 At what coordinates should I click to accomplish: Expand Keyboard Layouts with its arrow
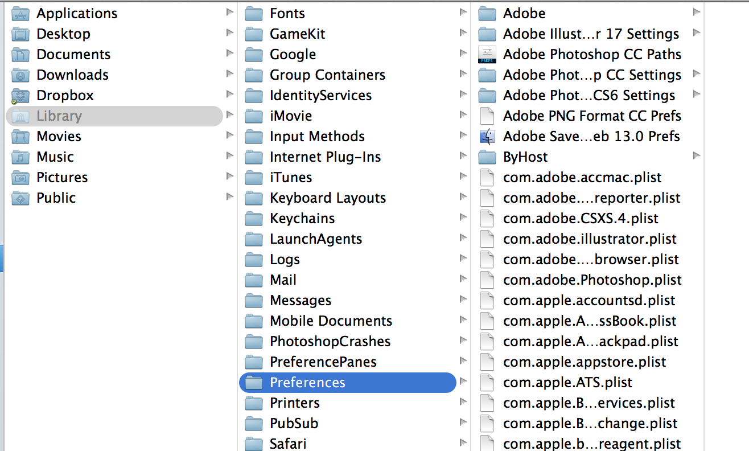coord(463,197)
